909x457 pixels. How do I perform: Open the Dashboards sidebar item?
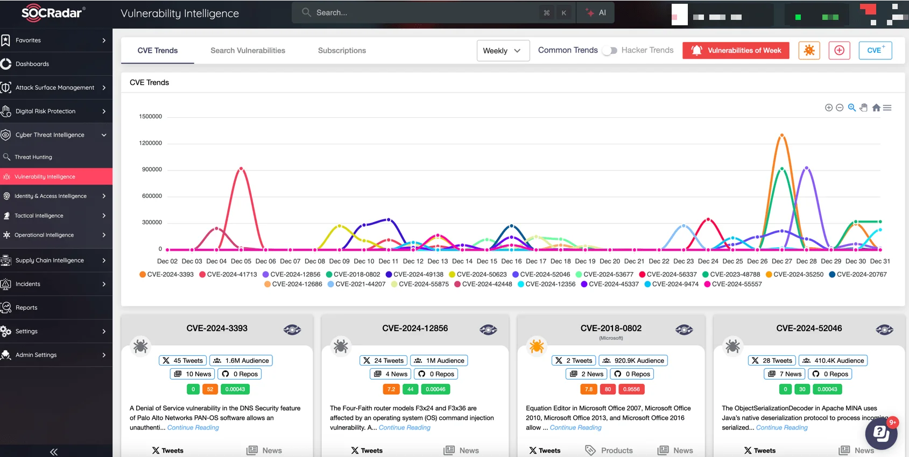[56, 64]
